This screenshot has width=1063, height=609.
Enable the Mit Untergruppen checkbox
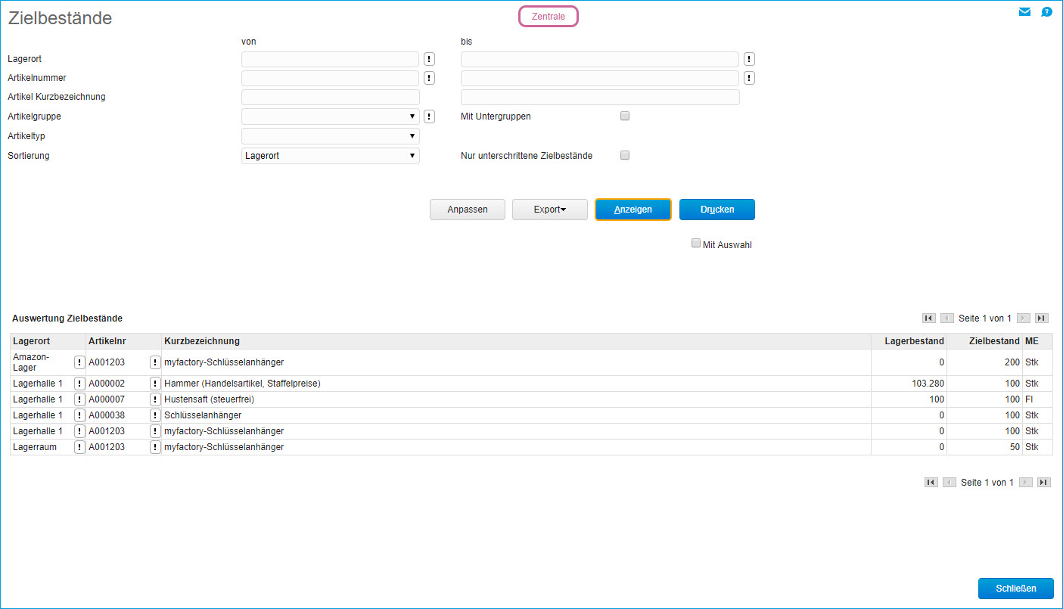tap(625, 117)
